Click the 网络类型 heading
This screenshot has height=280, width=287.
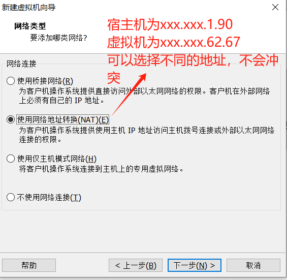pos(30,26)
